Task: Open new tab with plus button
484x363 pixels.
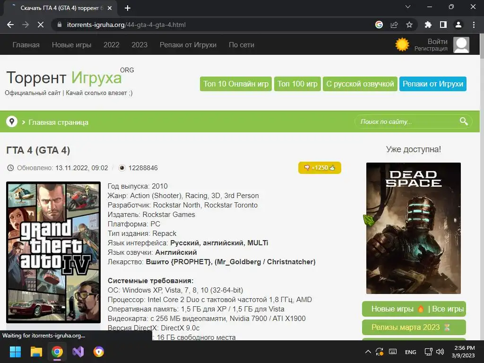Action: tap(128, 8)
